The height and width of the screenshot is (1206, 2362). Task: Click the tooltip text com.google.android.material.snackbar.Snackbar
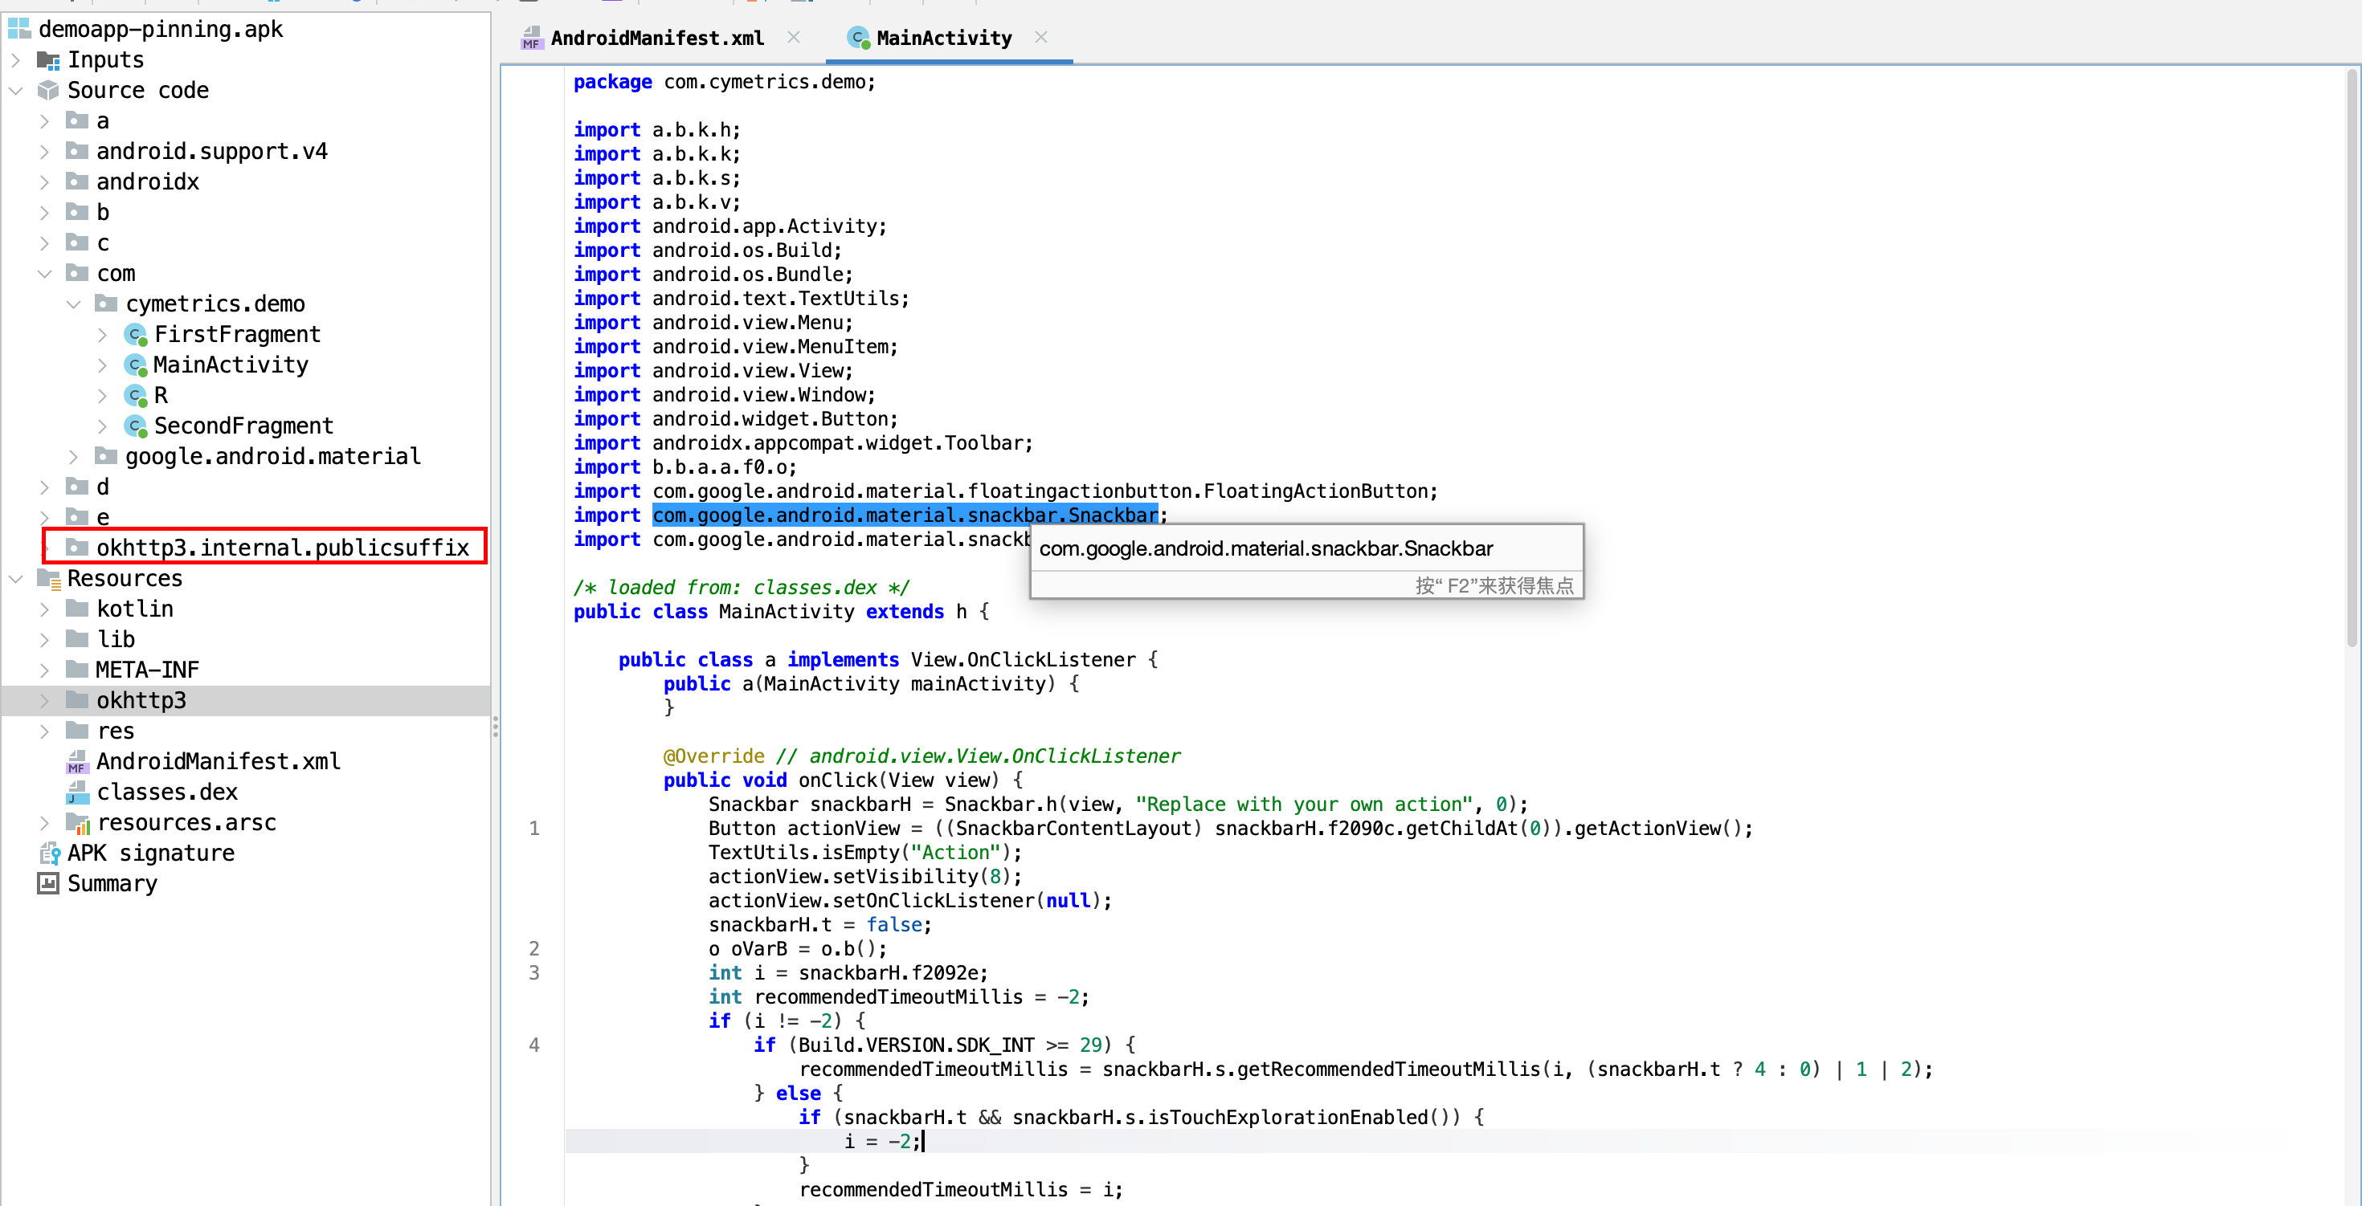coord(1265,548)
